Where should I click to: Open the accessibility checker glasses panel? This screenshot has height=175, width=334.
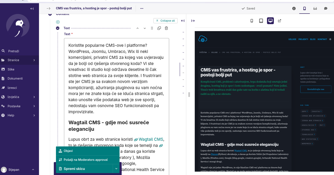(x=315, y=8)
